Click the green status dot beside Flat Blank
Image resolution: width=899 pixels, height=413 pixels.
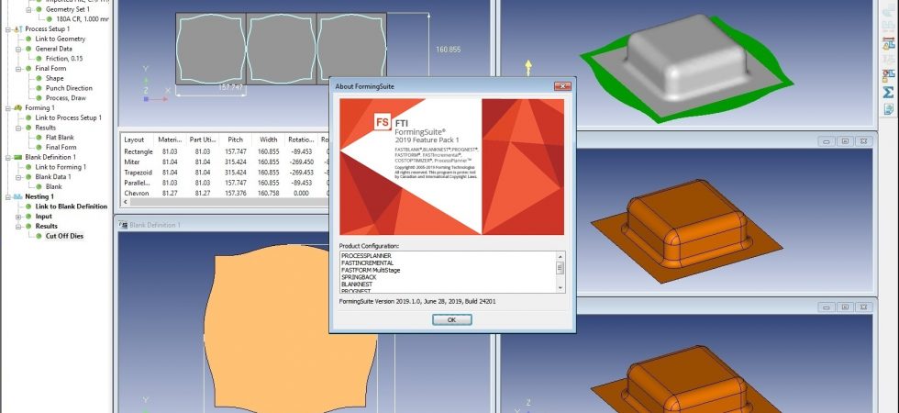click(x=39, y=137)
